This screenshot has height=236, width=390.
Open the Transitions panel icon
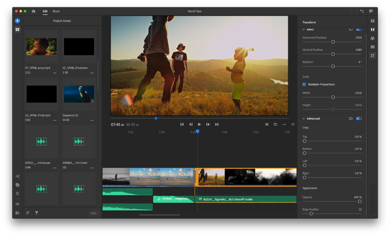coord(372,29)
